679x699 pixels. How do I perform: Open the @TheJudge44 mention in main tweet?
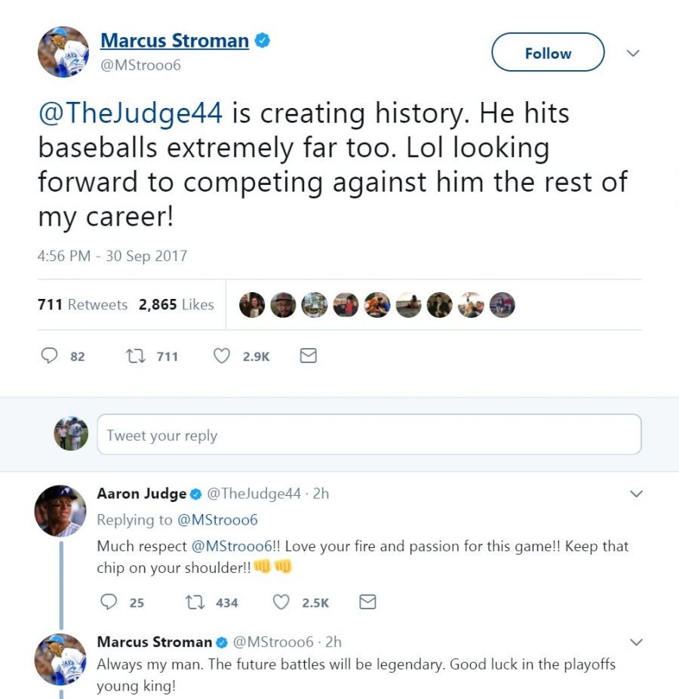point(131,113)
